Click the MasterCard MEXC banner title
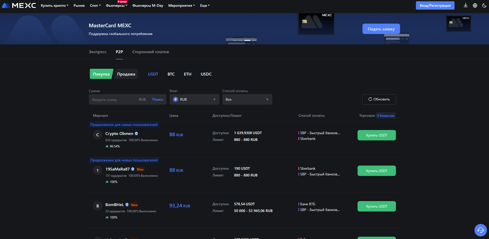489x239 pixels. click(110, 25)
